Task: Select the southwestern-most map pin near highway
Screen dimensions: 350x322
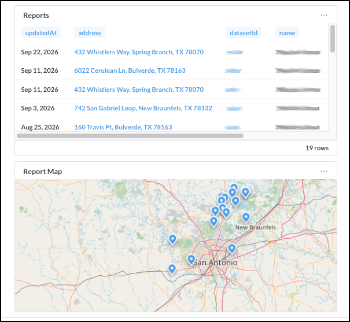Action: coord(172,268)
